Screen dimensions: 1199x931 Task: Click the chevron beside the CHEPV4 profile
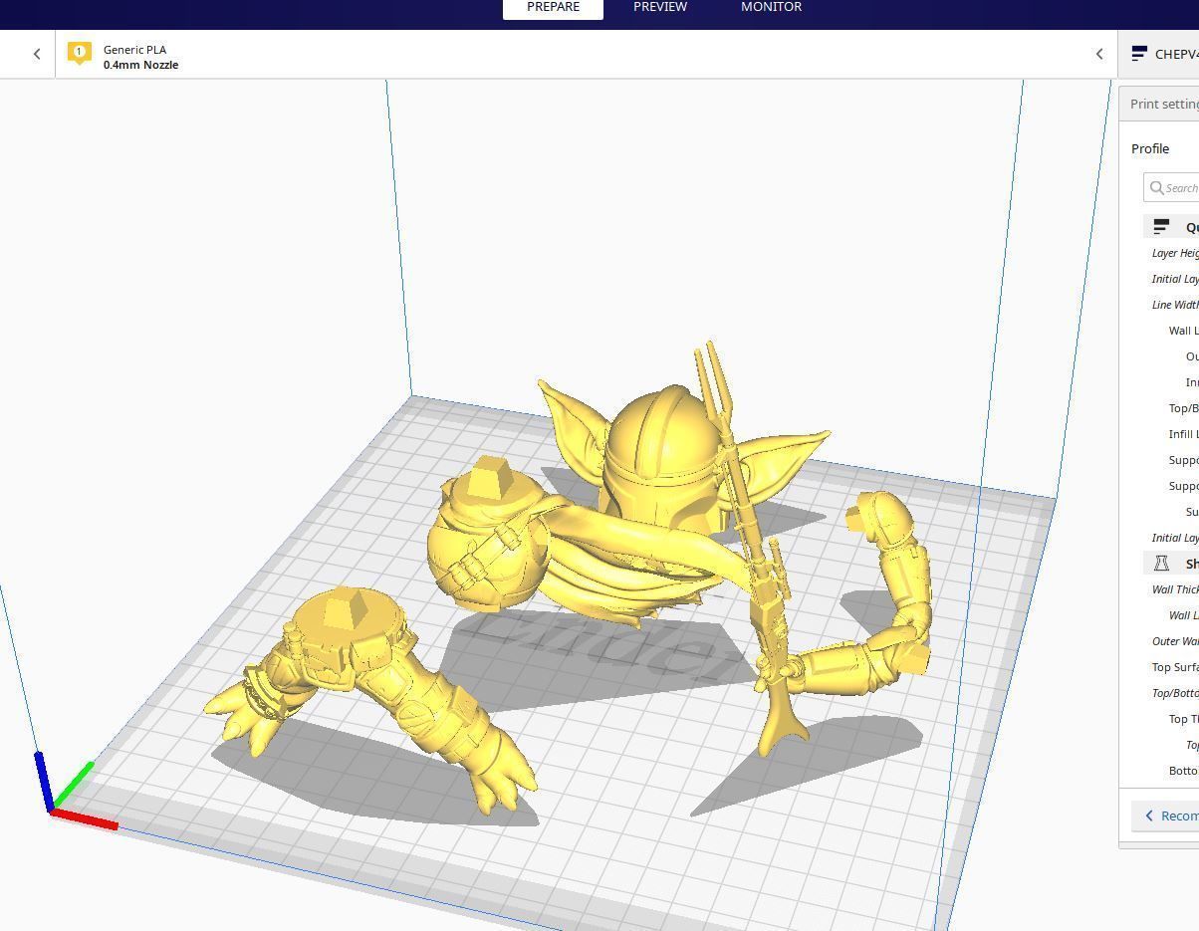1099,54
